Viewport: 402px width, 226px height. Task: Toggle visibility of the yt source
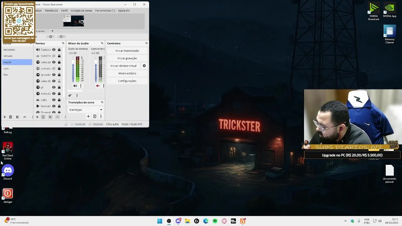[54, 87]
